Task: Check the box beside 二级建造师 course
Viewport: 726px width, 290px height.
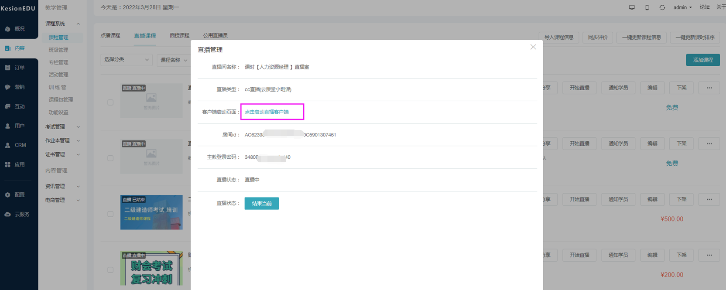Action: pos(110,214)
